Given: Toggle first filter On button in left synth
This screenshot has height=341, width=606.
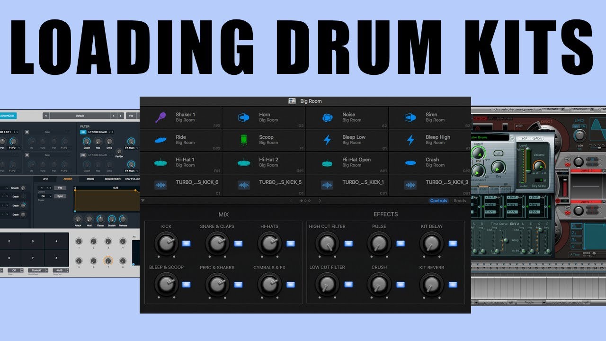Looking at the screenshot, I should click(x=83, y=132).
